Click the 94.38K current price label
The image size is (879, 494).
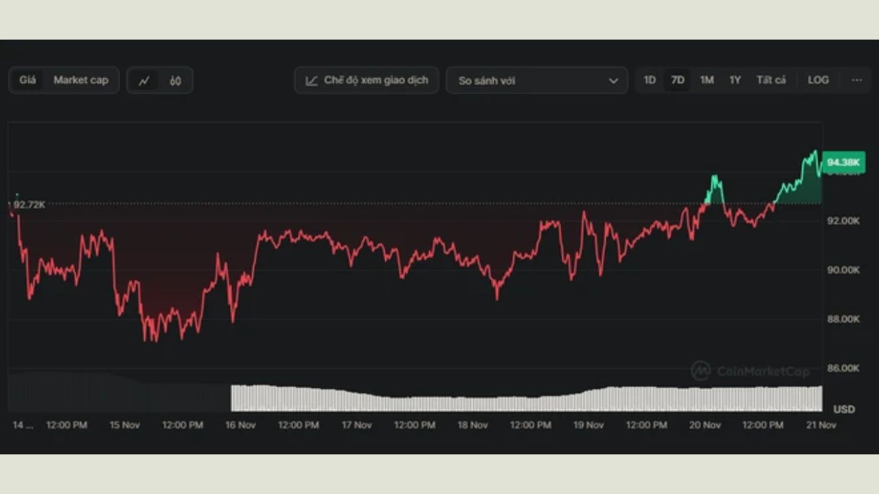(x=843, y=163)
